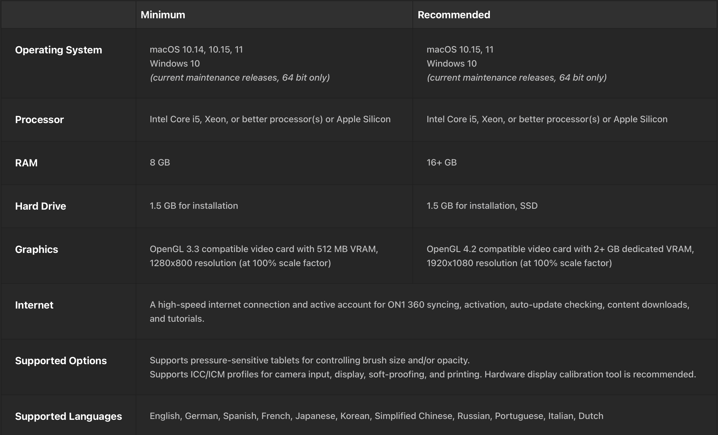Click the OpenGL 3.3 compatible video card text

coord(264,249)
